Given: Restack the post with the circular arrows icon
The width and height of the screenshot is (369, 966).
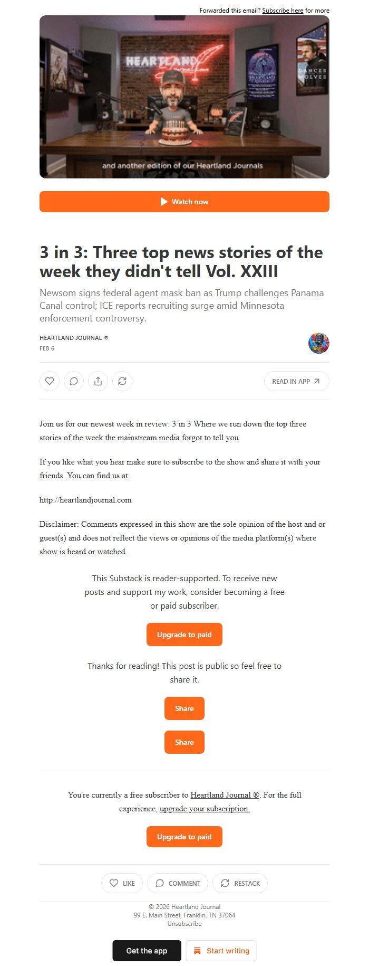Looking at the screenshot, I should [122, 381].
